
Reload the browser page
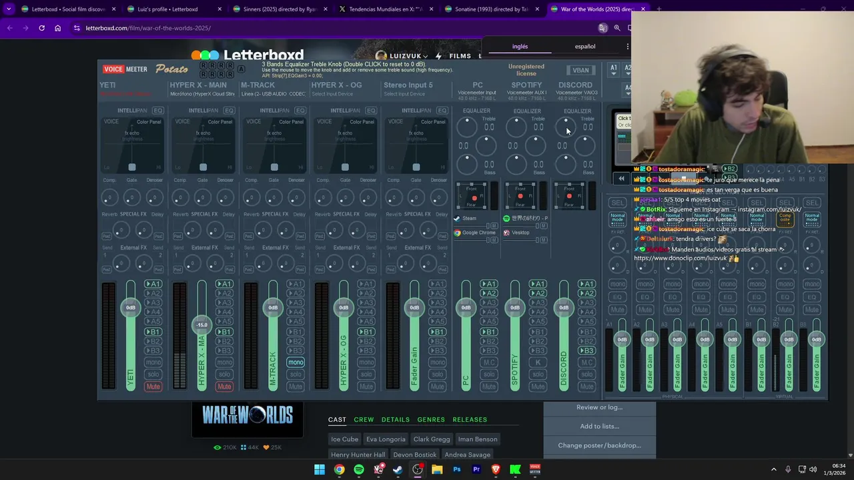click(41, 28)
